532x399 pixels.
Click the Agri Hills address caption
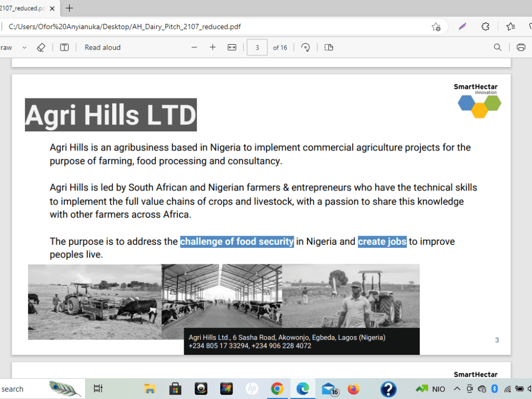(x=302, y=342)
